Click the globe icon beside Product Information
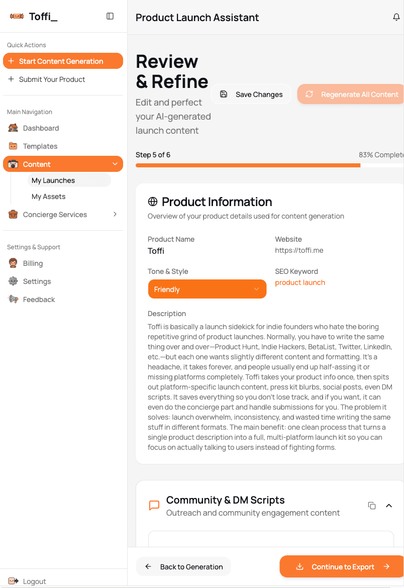This screenshot has height=588, width=404. [x=153, y=202]
